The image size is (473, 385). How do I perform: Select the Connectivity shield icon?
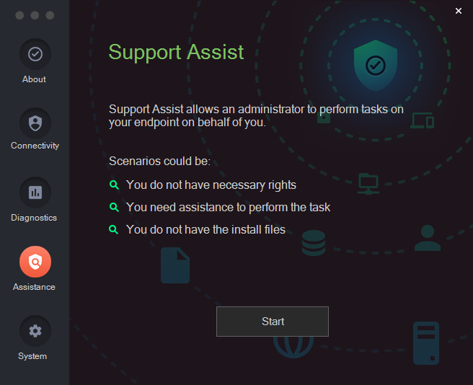pos(35,123)
